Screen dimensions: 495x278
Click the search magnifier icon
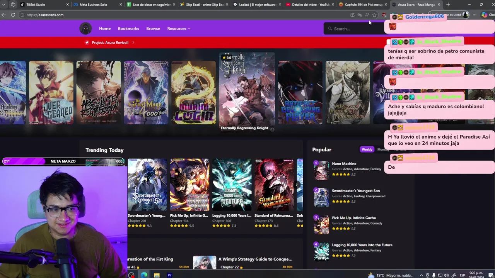coord(330,29)
